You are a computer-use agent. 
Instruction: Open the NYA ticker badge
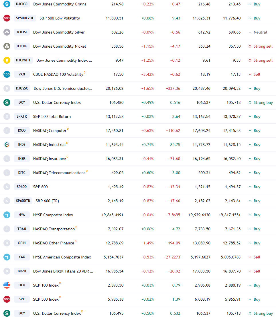22,215
